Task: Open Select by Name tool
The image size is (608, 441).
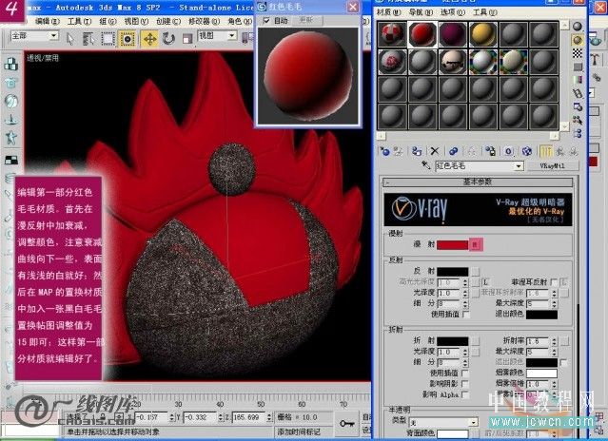Action: coord(88,38)
